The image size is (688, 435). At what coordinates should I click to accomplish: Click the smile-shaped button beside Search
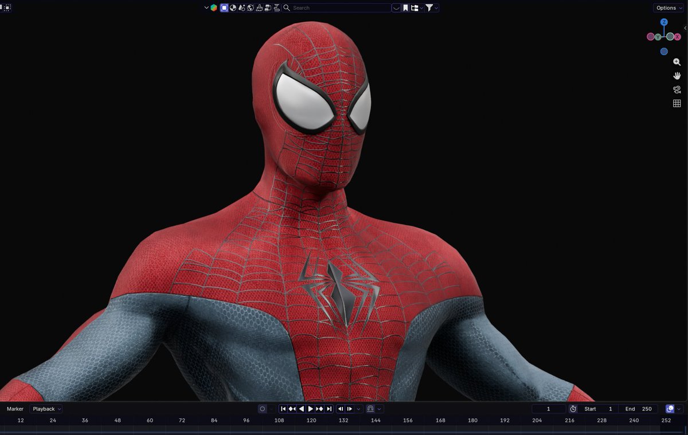click(x=396, y=8)
